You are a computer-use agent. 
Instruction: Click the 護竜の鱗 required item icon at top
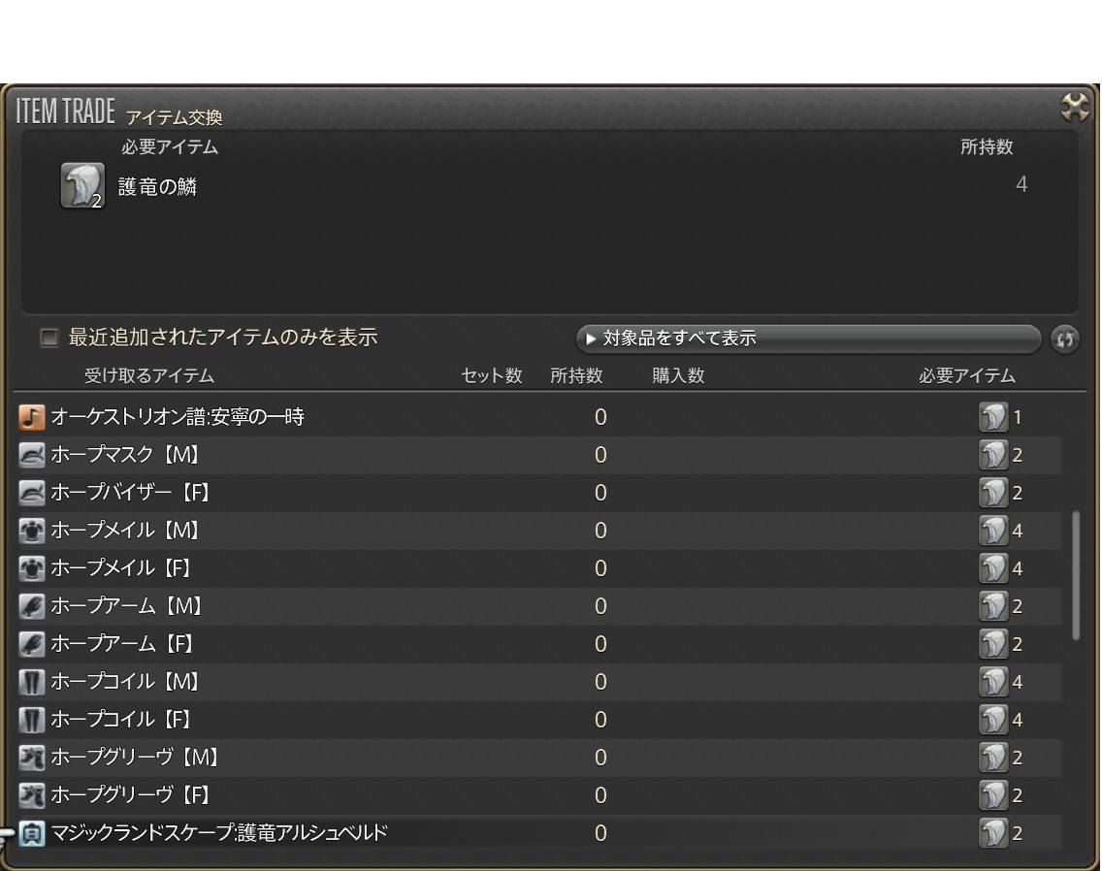(82, 185)
